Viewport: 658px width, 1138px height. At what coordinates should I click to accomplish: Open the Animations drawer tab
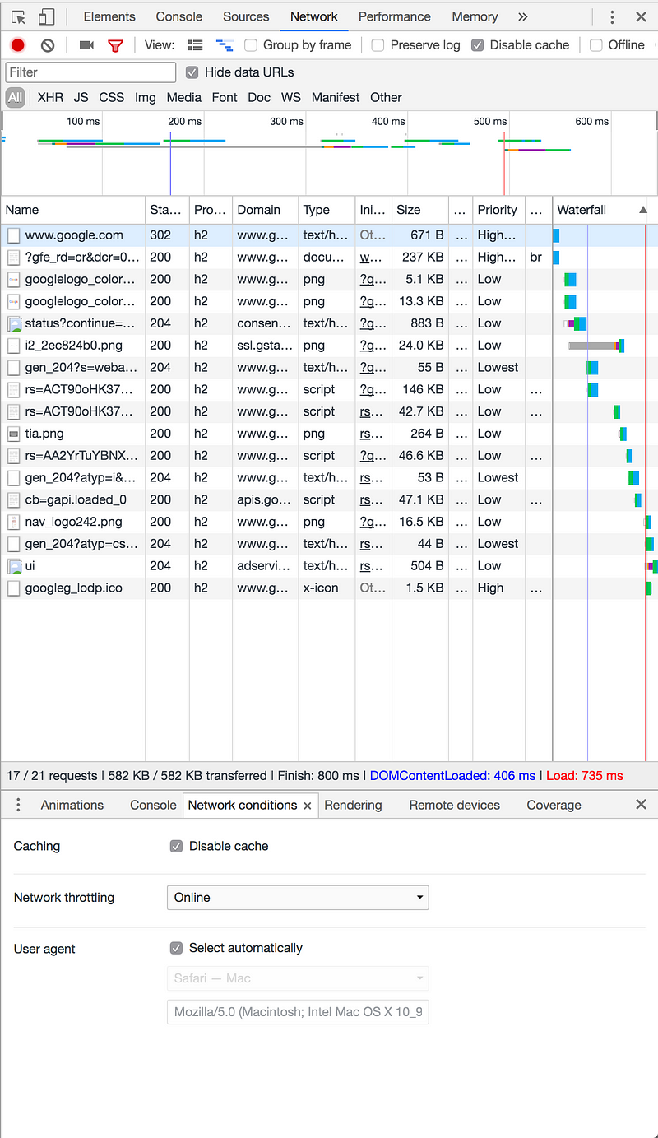72,805
